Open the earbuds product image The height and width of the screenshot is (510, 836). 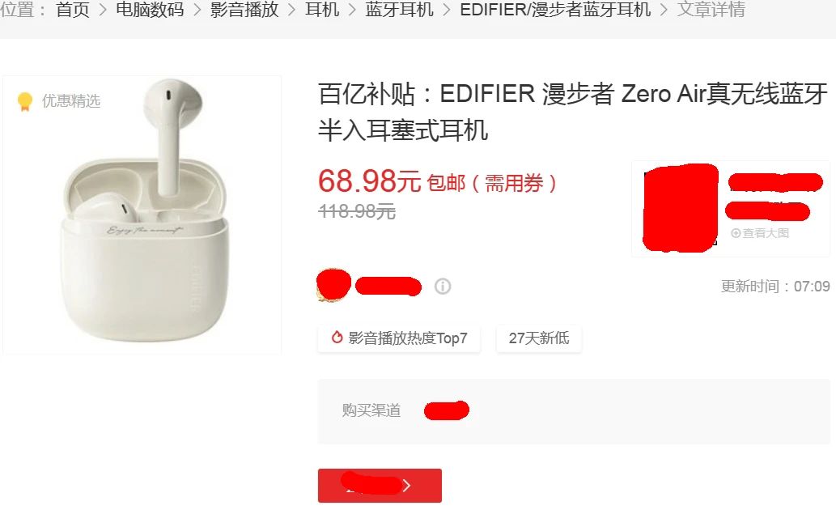tap(142, 215)
